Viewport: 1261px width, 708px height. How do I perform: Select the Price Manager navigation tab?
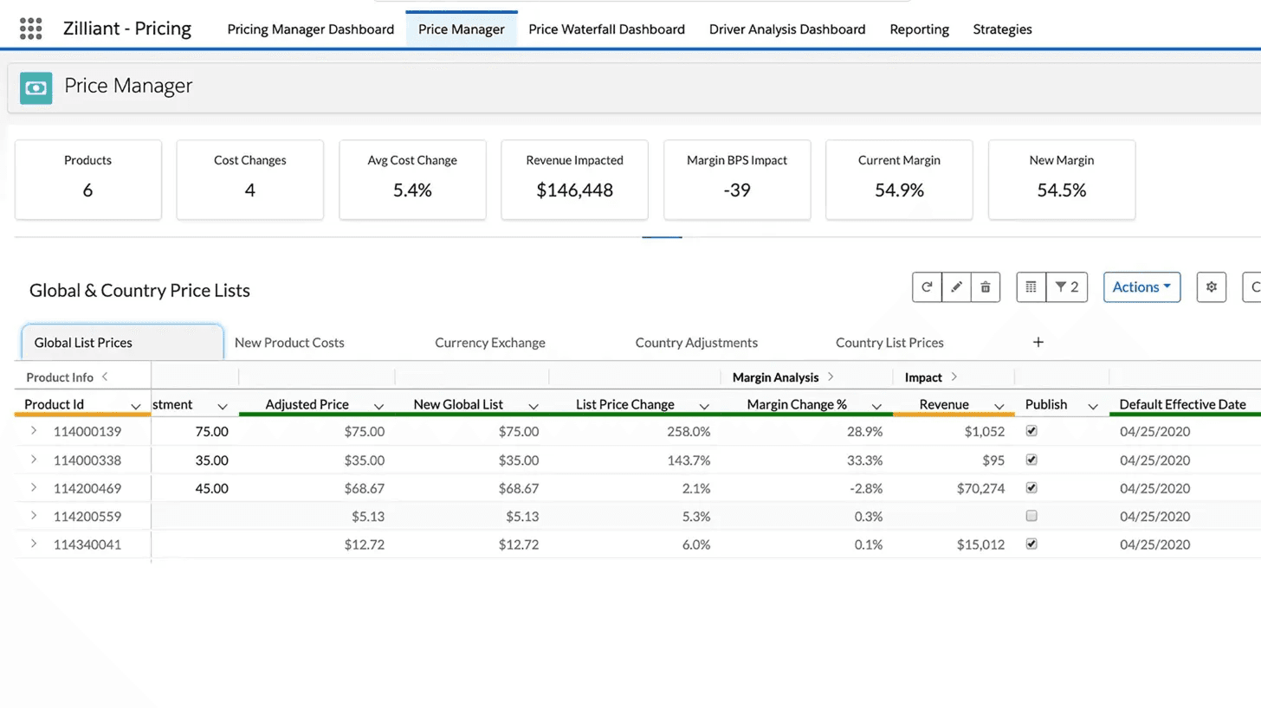point(462,29)
